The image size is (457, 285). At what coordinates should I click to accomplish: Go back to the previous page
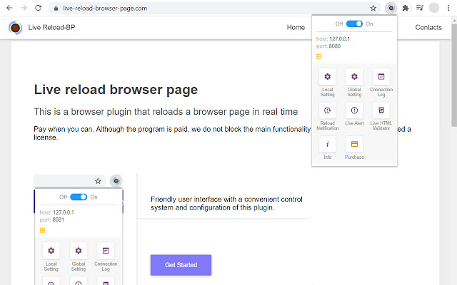[x=9, y=8]
